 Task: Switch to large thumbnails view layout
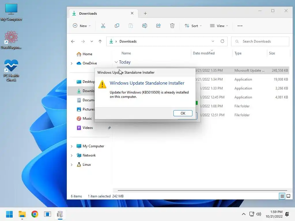click(288, 196)
